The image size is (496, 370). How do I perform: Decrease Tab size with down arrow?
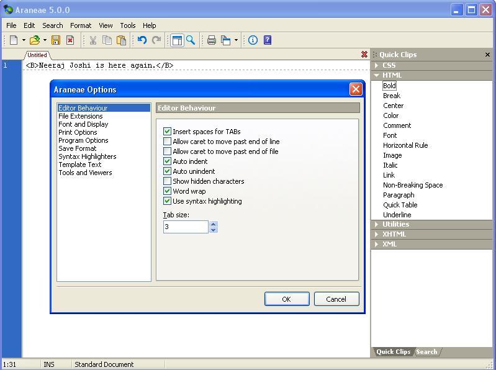[214, 230]
